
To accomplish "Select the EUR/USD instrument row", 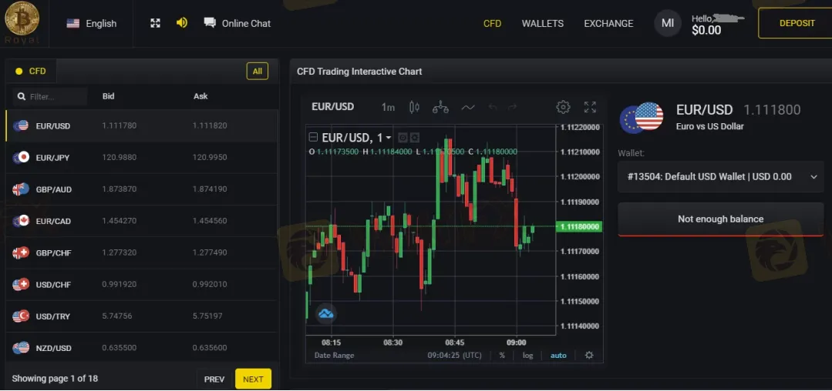I will pyautogui.click(x=142, y=126).
